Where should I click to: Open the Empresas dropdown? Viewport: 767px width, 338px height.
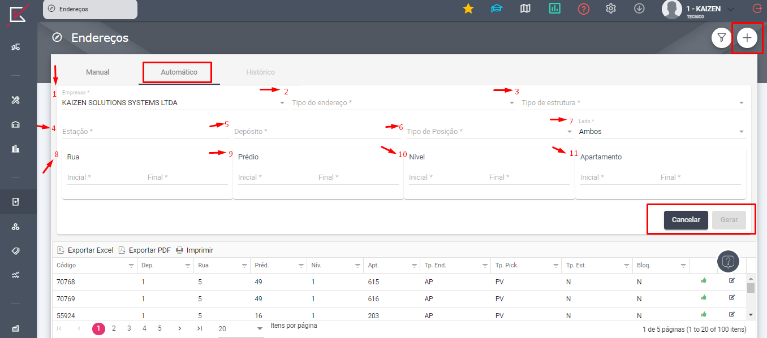point(174,103)
